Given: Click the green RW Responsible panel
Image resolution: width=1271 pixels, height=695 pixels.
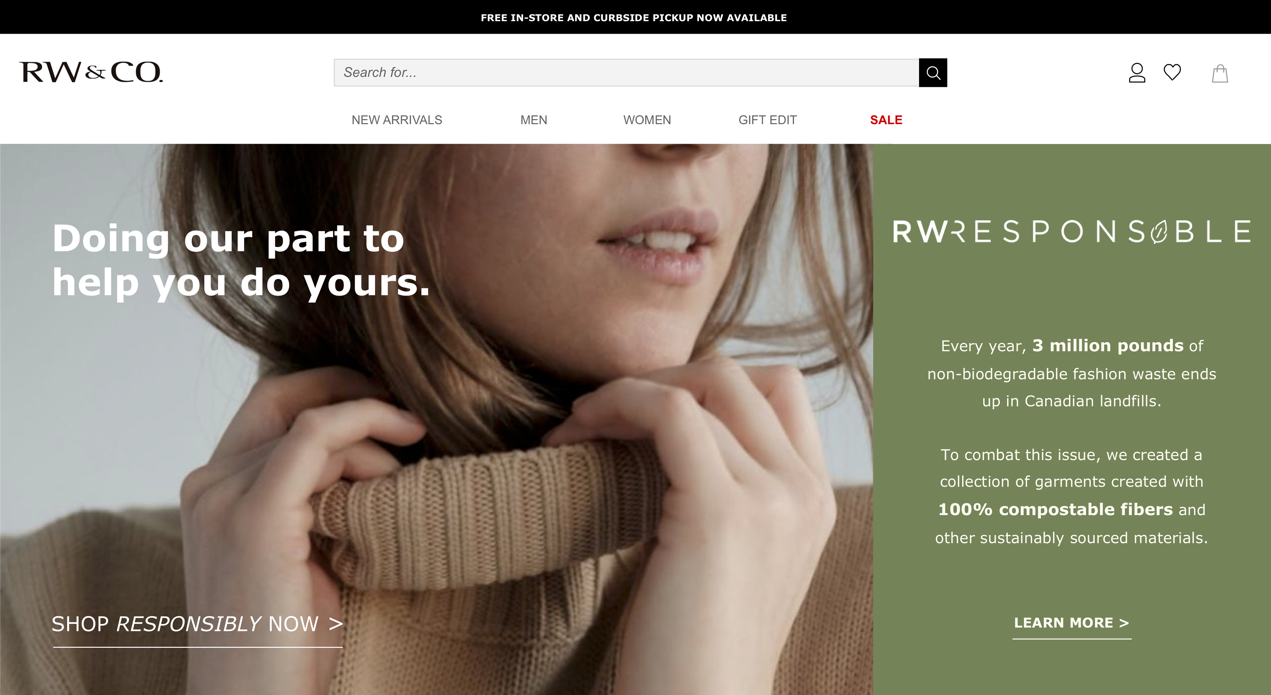Looking at the screenshot, I should point(1072,419).
